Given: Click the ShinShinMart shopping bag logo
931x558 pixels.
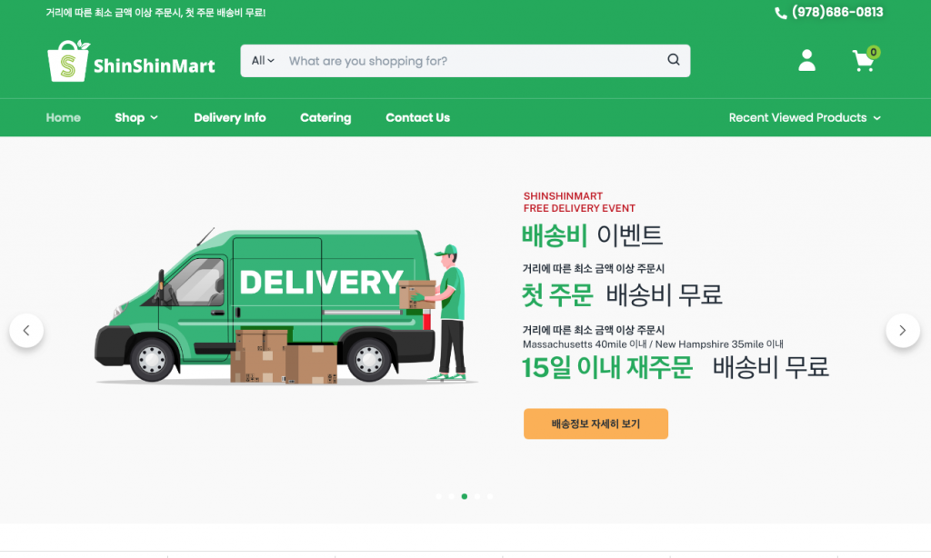Looking at the screenshot, I should point(67,61).
